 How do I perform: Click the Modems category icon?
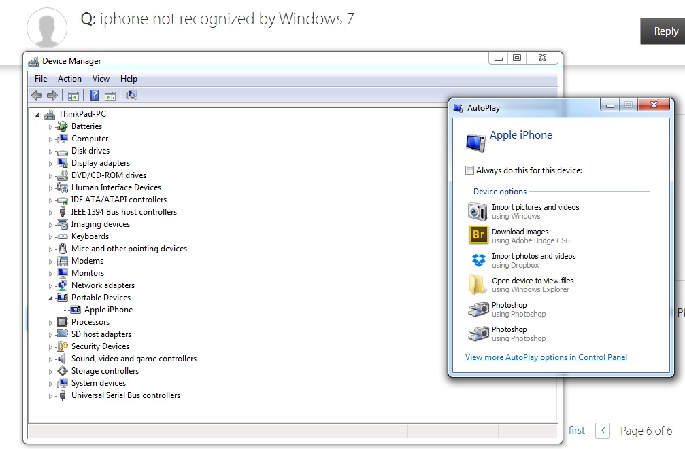click(x=63, y=260)
